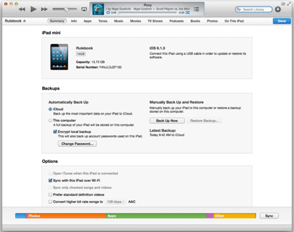The height and width of the screenshot is (232, 294).
Task: Click the Roxy album artwork thumbnail
Action: click(x=98, y=9)
